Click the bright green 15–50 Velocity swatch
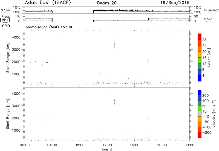This screenshot has width=219, height=151. pyautogui.click(x=200, y=108)
